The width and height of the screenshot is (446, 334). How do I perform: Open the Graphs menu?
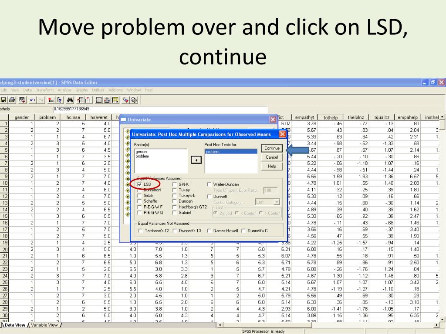[x=81, y=90]
